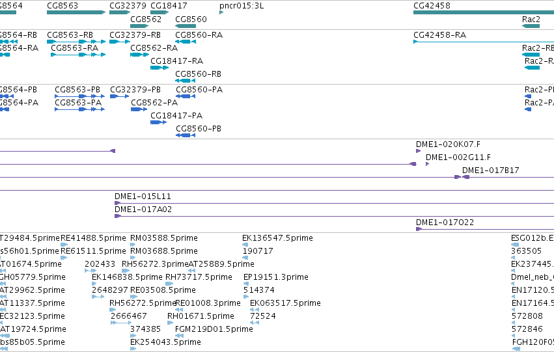Select the DME1-017B17 clone label
This screenshot has height=352, width=554.
490,170
